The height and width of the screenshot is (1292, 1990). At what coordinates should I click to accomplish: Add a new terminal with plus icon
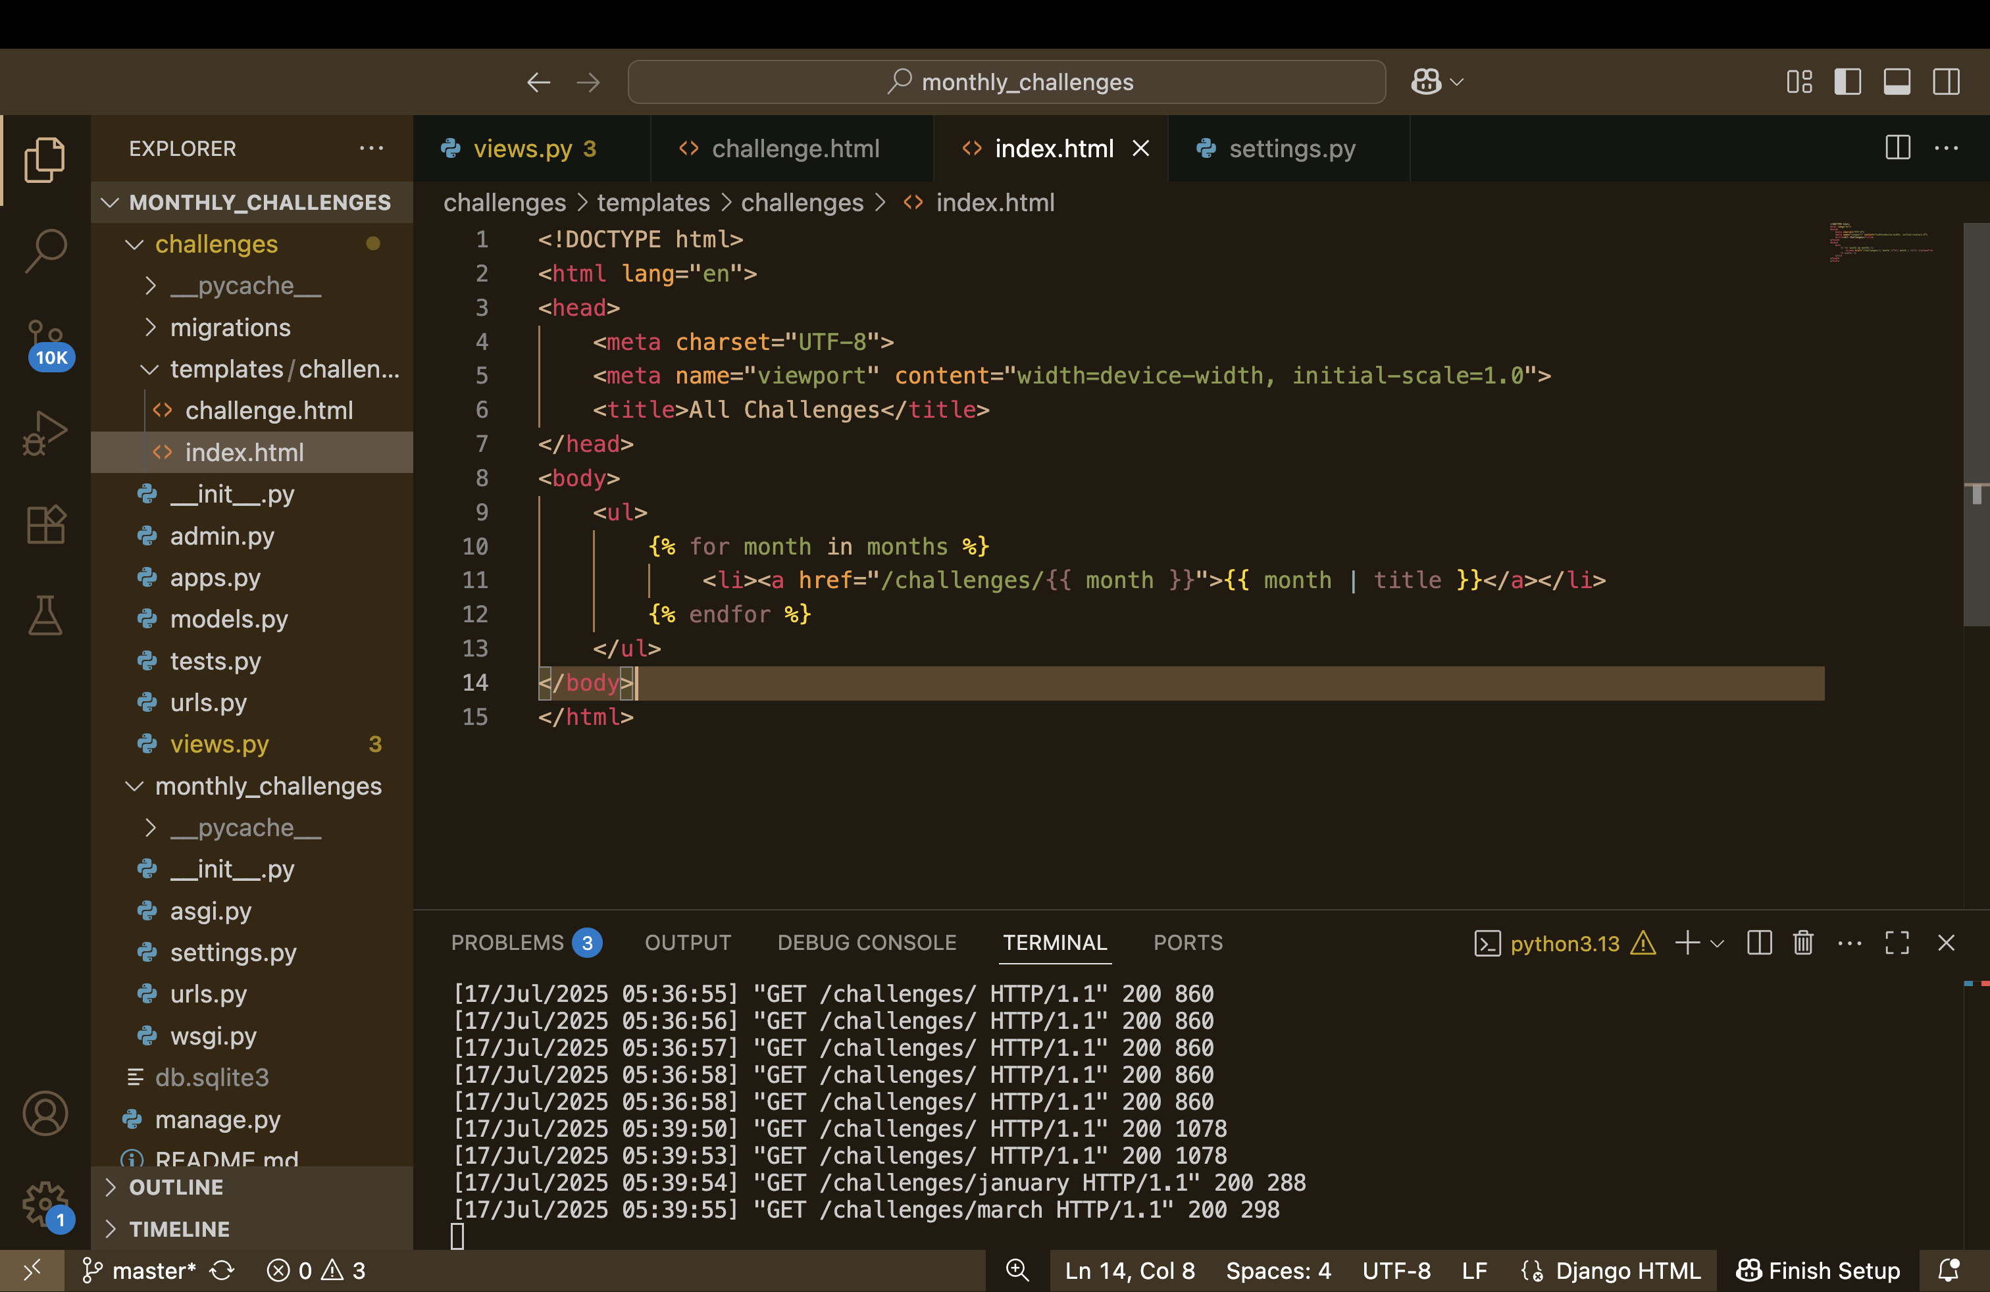coord(1687,943)
